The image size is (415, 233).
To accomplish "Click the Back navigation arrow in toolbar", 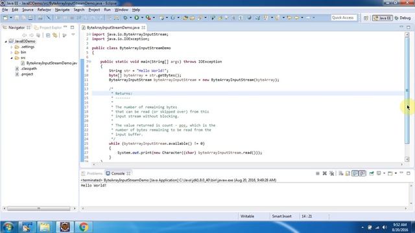I will pyautogui.click(x=296, y=17).
